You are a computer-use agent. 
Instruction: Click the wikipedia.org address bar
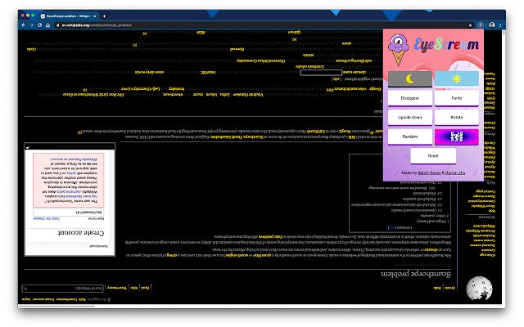click(x=262, y=25)
